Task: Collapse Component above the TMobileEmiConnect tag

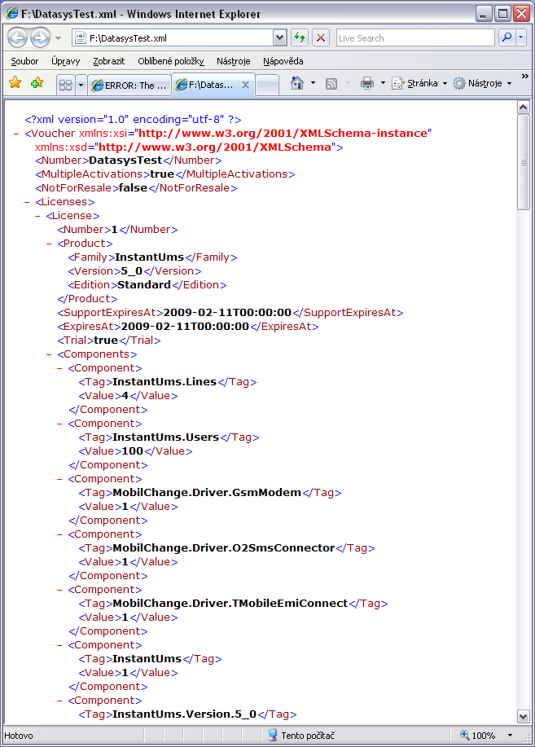Action: 59,591
